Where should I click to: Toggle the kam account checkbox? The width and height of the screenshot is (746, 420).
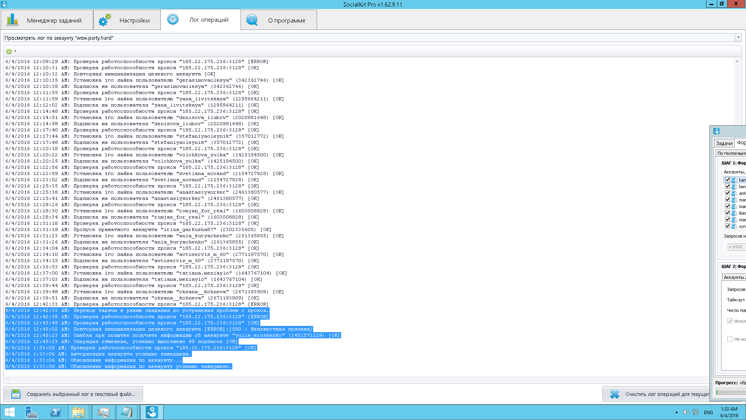[727, 180]
